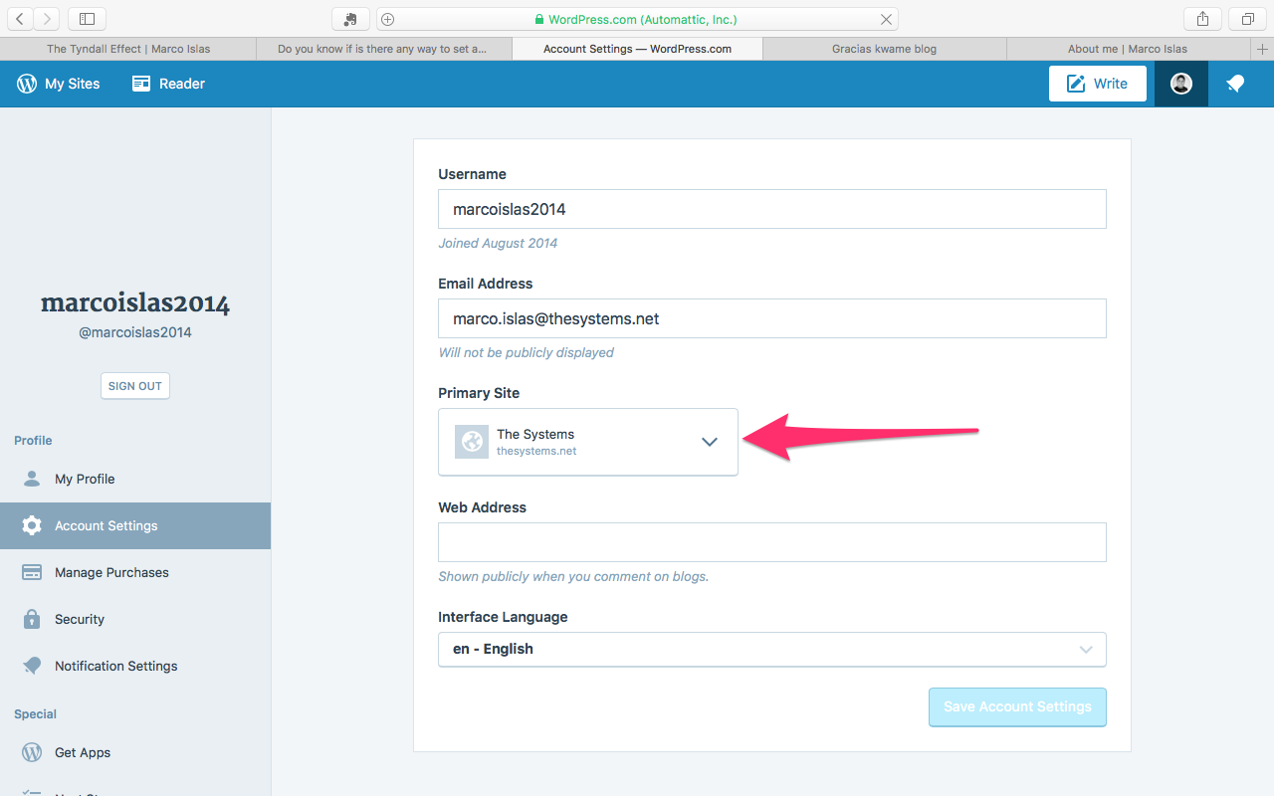The height and width of the screenshot is (796, 1274).
Task: Click 'Will not be publicly displayed' note
Action: [526, 352]
